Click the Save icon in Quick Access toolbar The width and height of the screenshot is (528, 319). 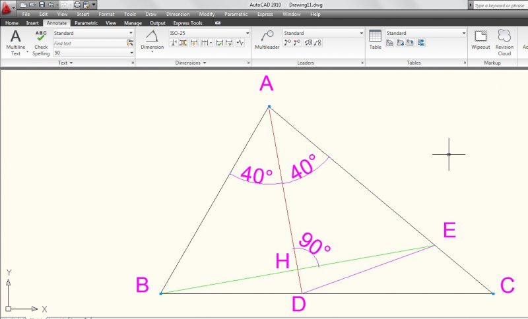pyautogui.click(x=42, y=5)
